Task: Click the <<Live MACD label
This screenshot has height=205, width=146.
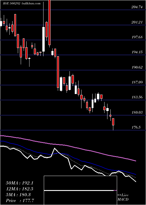Action: pos(123,197)
